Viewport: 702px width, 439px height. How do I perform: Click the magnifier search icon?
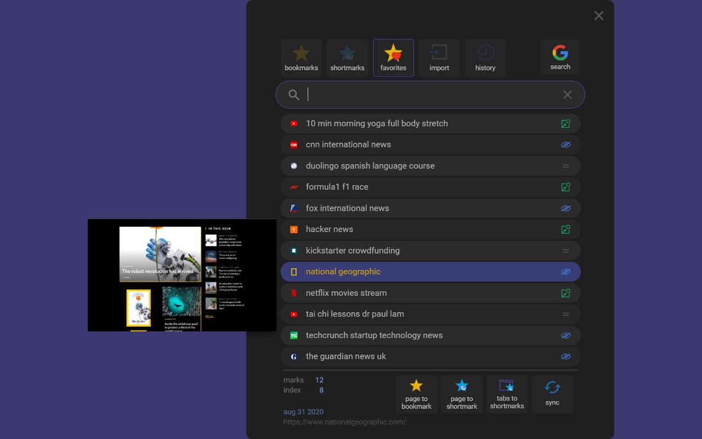(294, 95)
